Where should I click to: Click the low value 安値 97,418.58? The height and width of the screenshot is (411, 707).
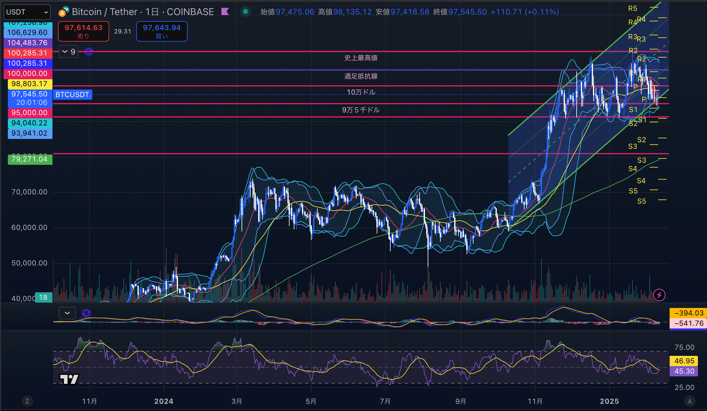pos(402,12)
